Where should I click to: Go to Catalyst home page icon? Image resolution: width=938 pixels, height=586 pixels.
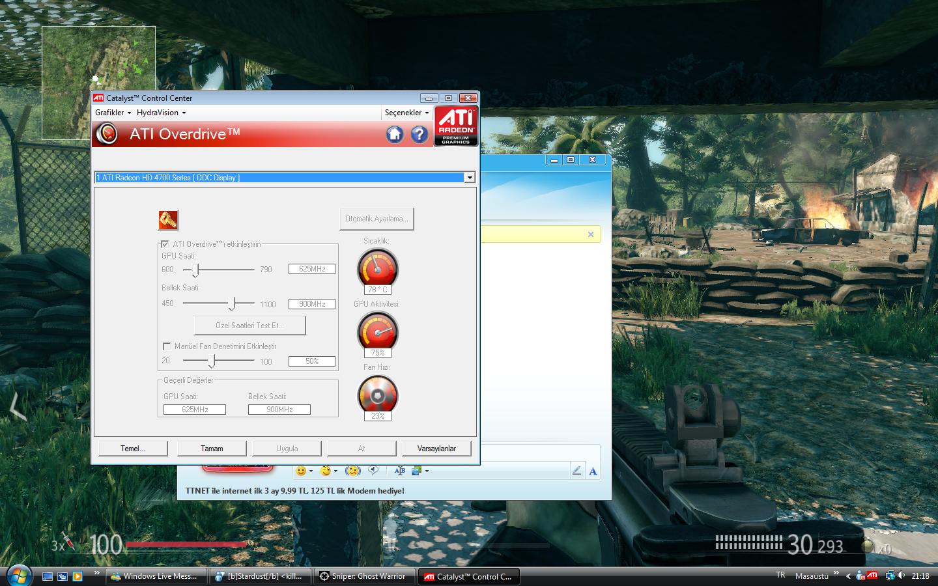click(x=394, y=134)
